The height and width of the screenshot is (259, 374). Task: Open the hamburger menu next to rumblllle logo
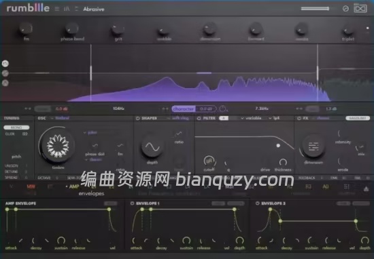pyautogui.click(x=56, y=9)
